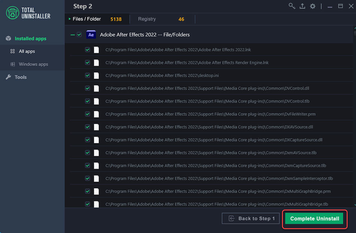This screenshot has width=356, height=233.
Task: Open settings gear icon
Action: pos(313,6)
